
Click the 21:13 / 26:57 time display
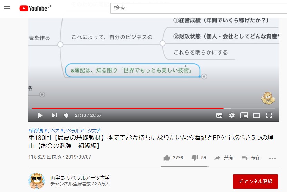(x=88, y=115)
